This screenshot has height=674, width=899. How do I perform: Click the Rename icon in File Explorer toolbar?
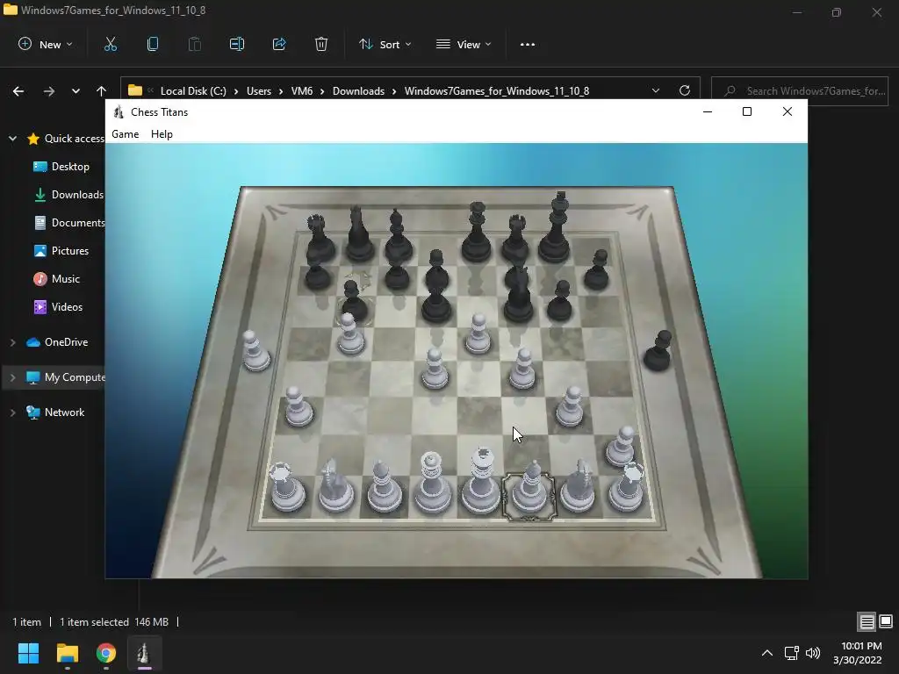click(x=237, y=44)
